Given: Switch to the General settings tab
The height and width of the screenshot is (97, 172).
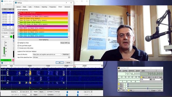Looking at the screenshot, I should (x=19, y=7).
